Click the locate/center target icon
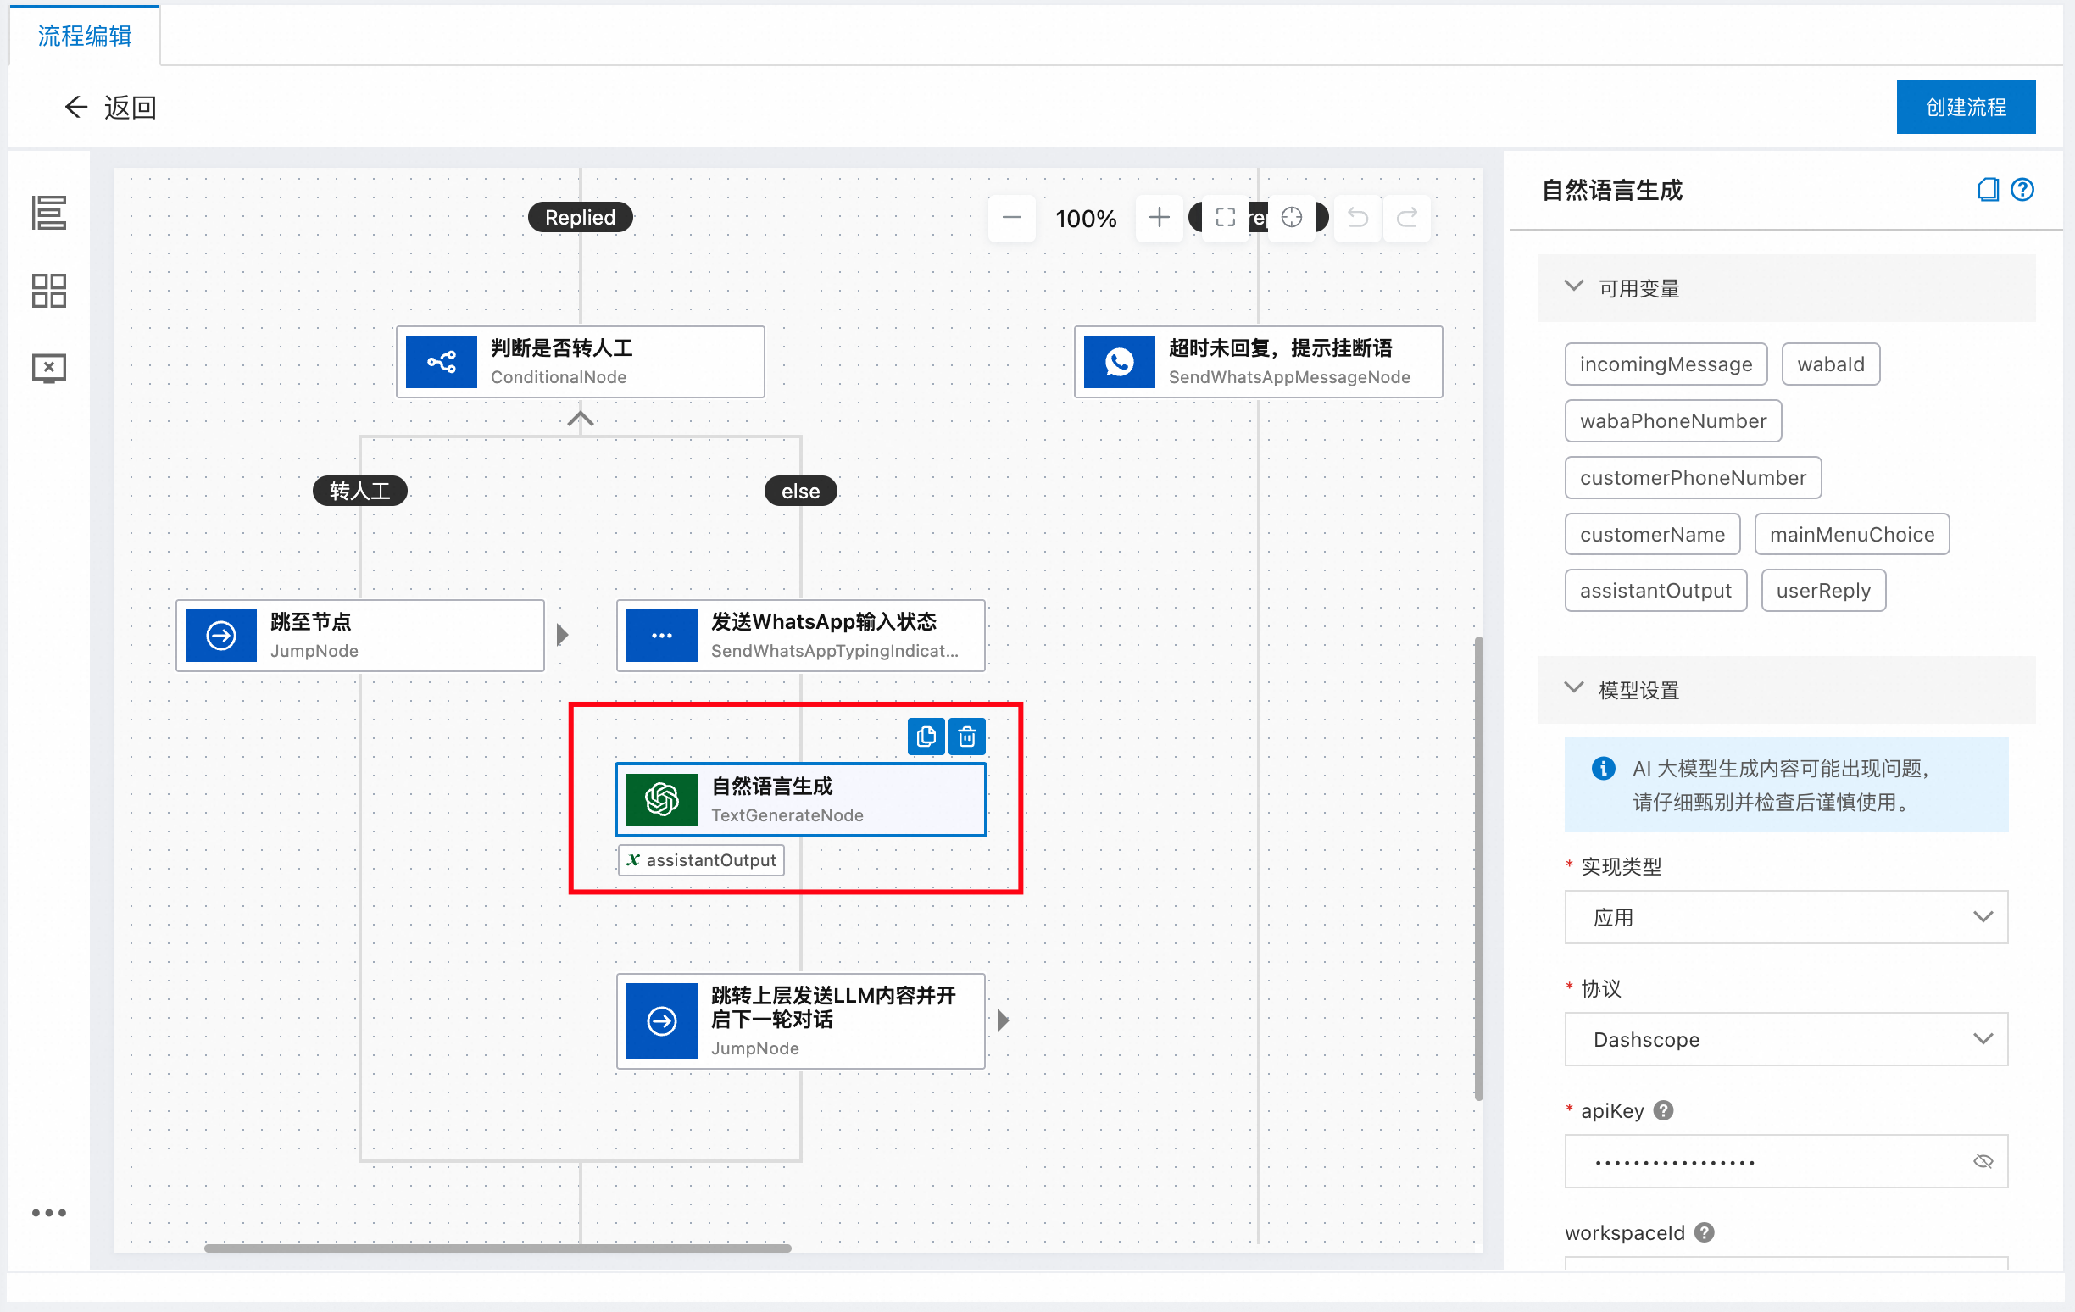2075x1312 pixels. (x=1291, y=218)
